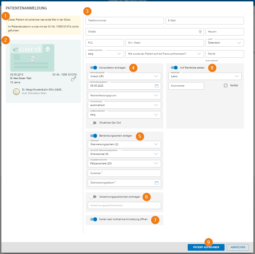The image size is (255, 254).
Task: Open calendar icon for Behandlungsdatum
Action: 156,86
